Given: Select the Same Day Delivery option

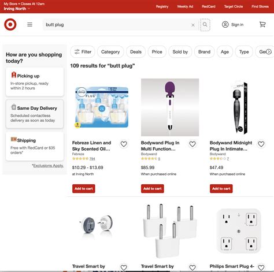Looking at the screenshot, I should [35, 114].
